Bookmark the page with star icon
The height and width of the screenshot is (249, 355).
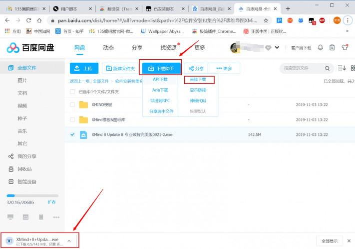266,20
